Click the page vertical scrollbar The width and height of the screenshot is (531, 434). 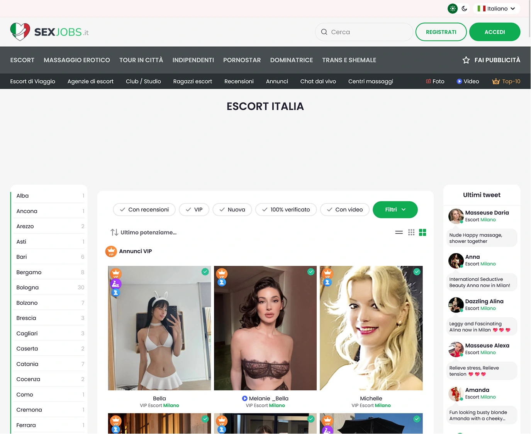529,19
